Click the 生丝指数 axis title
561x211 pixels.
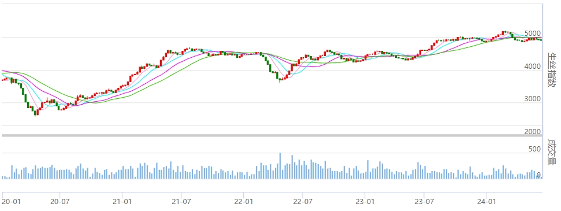[552, 70]
